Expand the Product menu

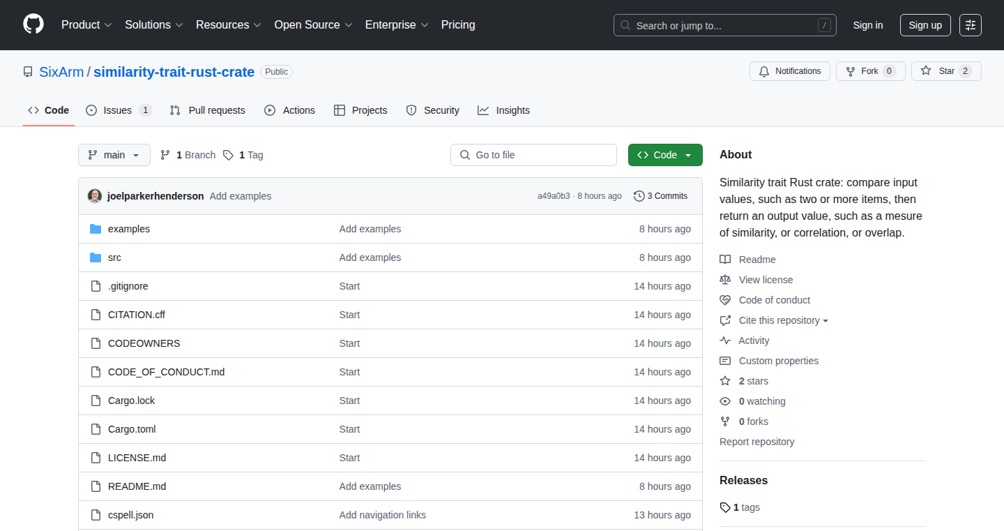coord(86,25)
